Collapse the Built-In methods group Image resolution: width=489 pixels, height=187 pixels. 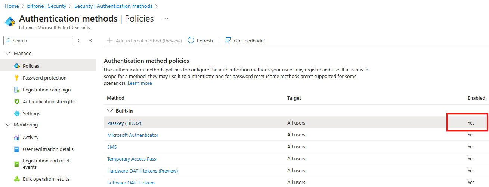click(x=110, y=111)
